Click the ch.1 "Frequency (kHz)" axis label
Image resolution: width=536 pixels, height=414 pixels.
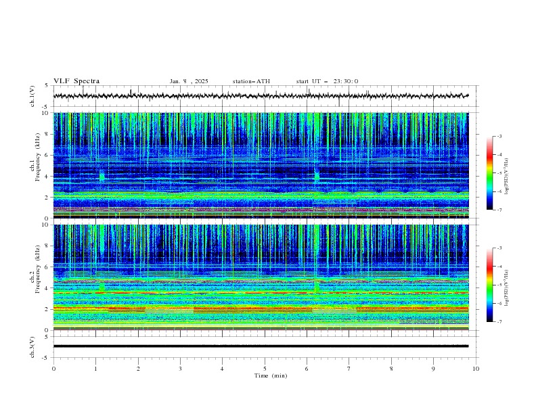point(38,157)
